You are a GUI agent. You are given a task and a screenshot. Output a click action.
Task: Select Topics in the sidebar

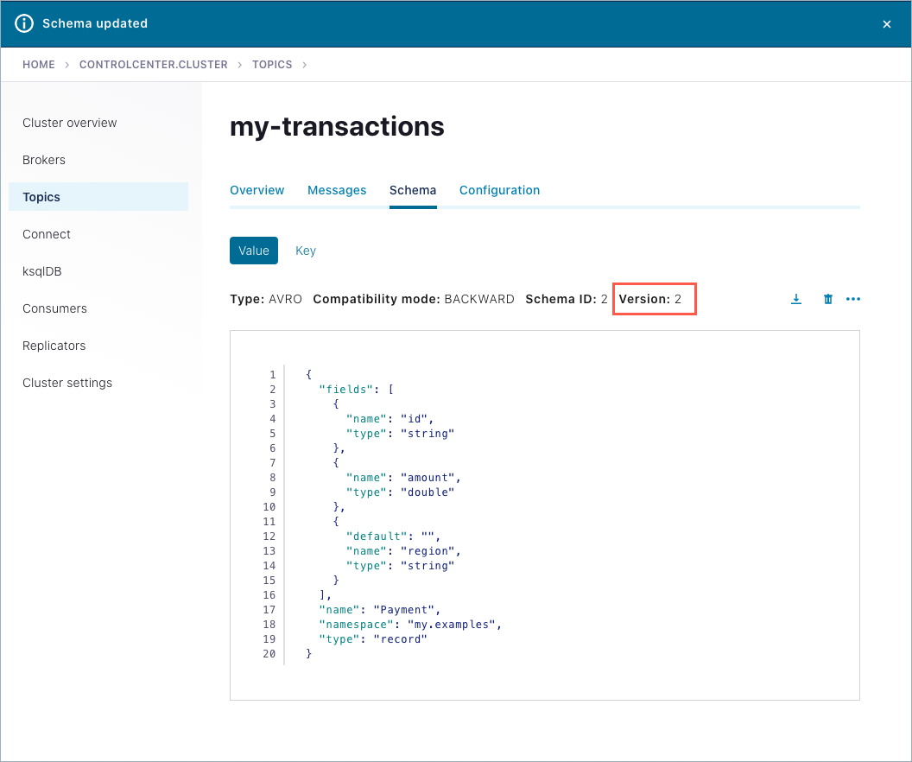41,197
